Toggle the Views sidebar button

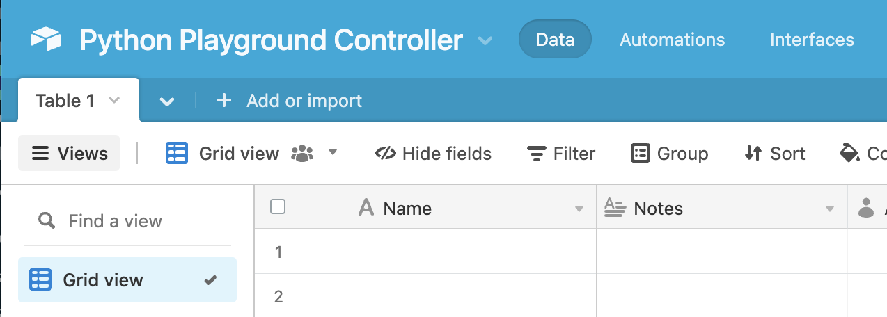[x=69, y=154]
